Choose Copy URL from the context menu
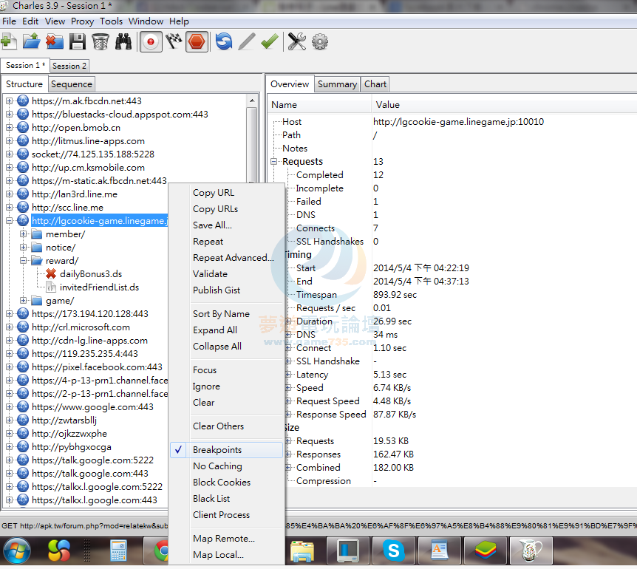Viewport: 637px width, 569px height. click(214, 193)
